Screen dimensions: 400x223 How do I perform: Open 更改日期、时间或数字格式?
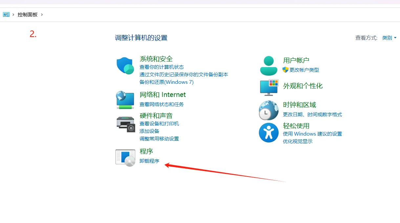tap(312, 114)
